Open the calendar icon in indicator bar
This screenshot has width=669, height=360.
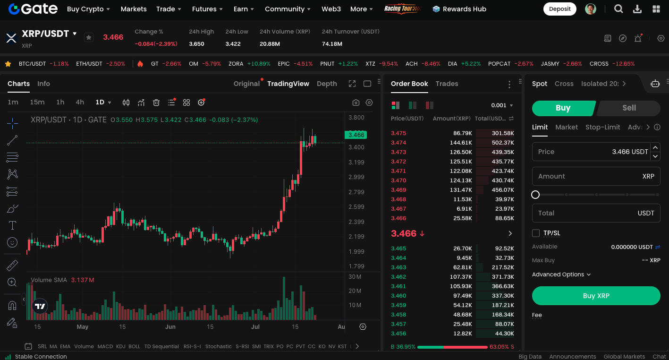click(x=28, y=346)
